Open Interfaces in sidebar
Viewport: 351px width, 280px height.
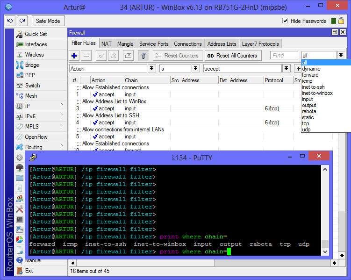coord(41,44)
